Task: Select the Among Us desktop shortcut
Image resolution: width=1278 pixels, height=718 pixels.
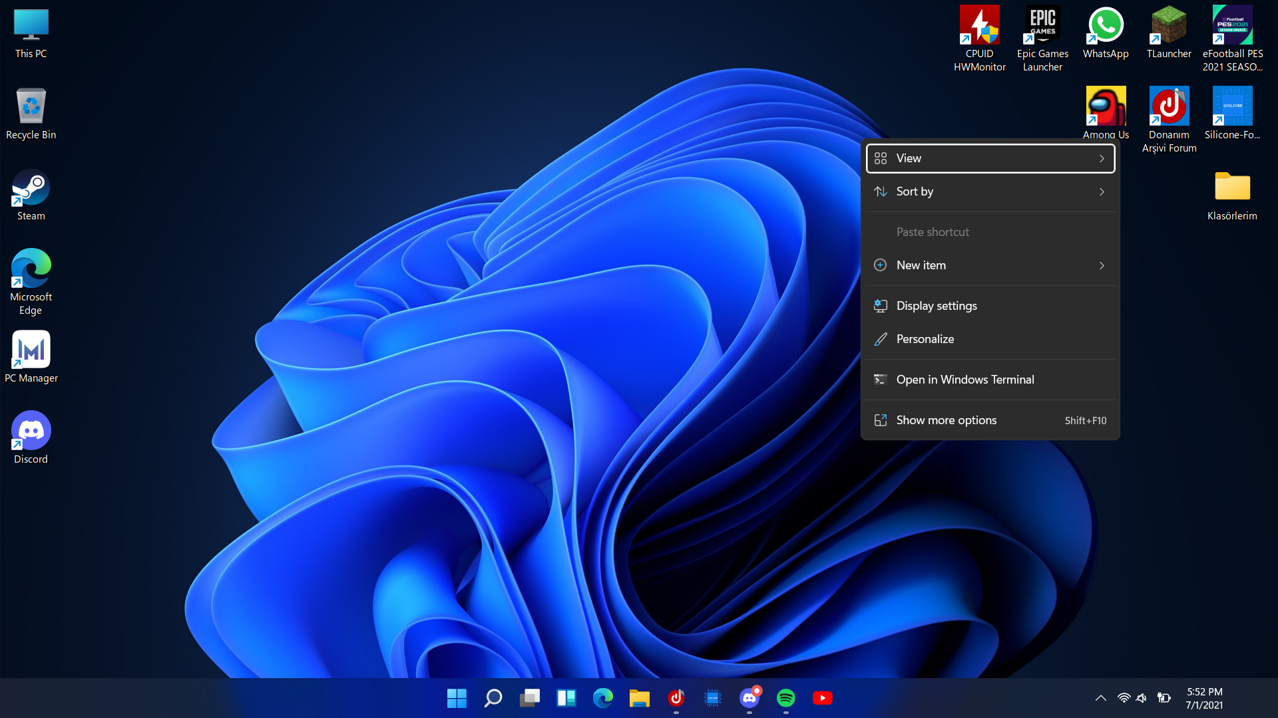Action: [1106, 112]
